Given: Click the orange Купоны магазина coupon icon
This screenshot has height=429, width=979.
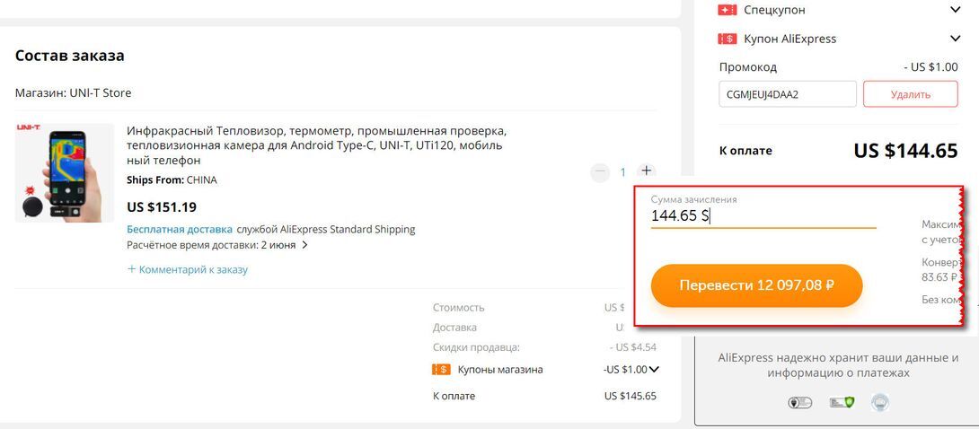Looking at the screenshot, I should click(441, 369).
